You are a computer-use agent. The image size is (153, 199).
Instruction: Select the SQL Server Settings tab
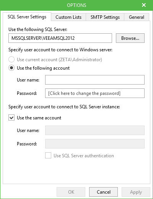(x=27, y=17)
